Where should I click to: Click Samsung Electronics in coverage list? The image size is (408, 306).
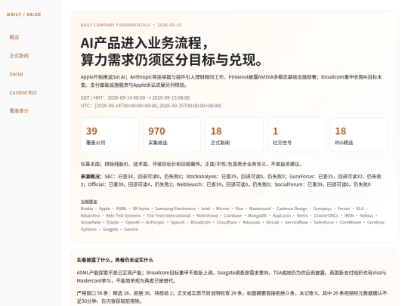click(x=175, y=209)
